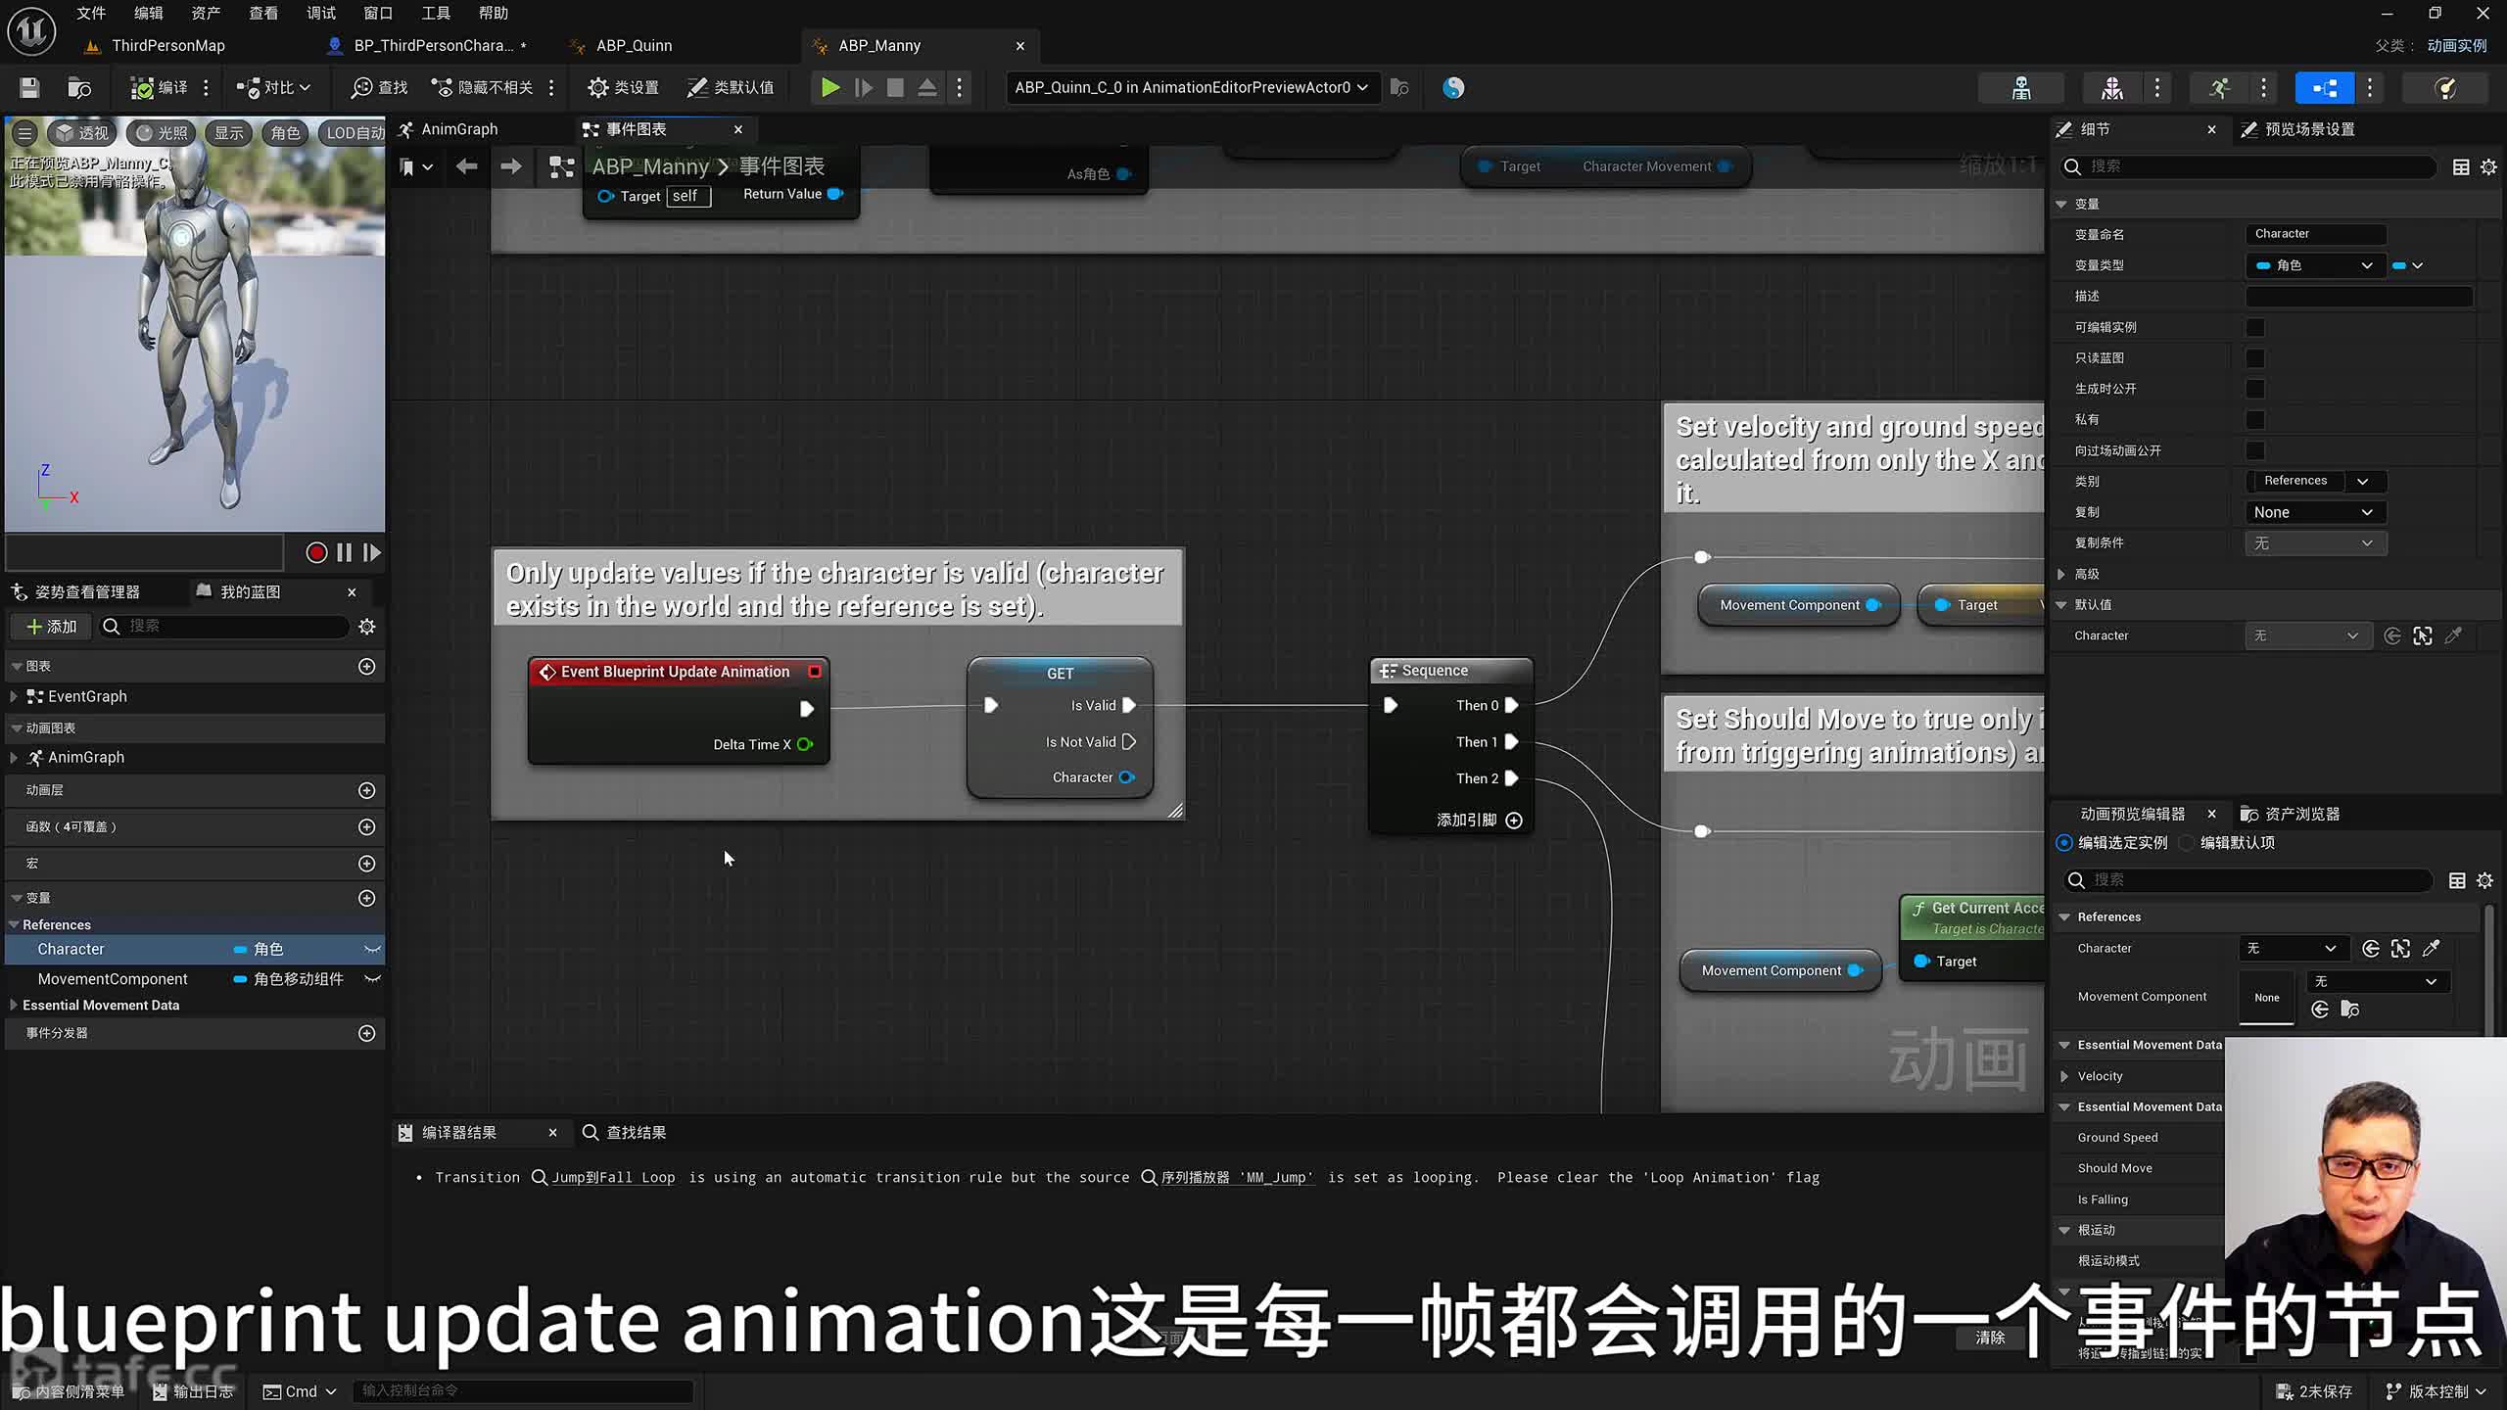Click the Compile (编译) toolbar icon
The width and height of the screenshot is (2507, 1410).
(x=143, y=88)
